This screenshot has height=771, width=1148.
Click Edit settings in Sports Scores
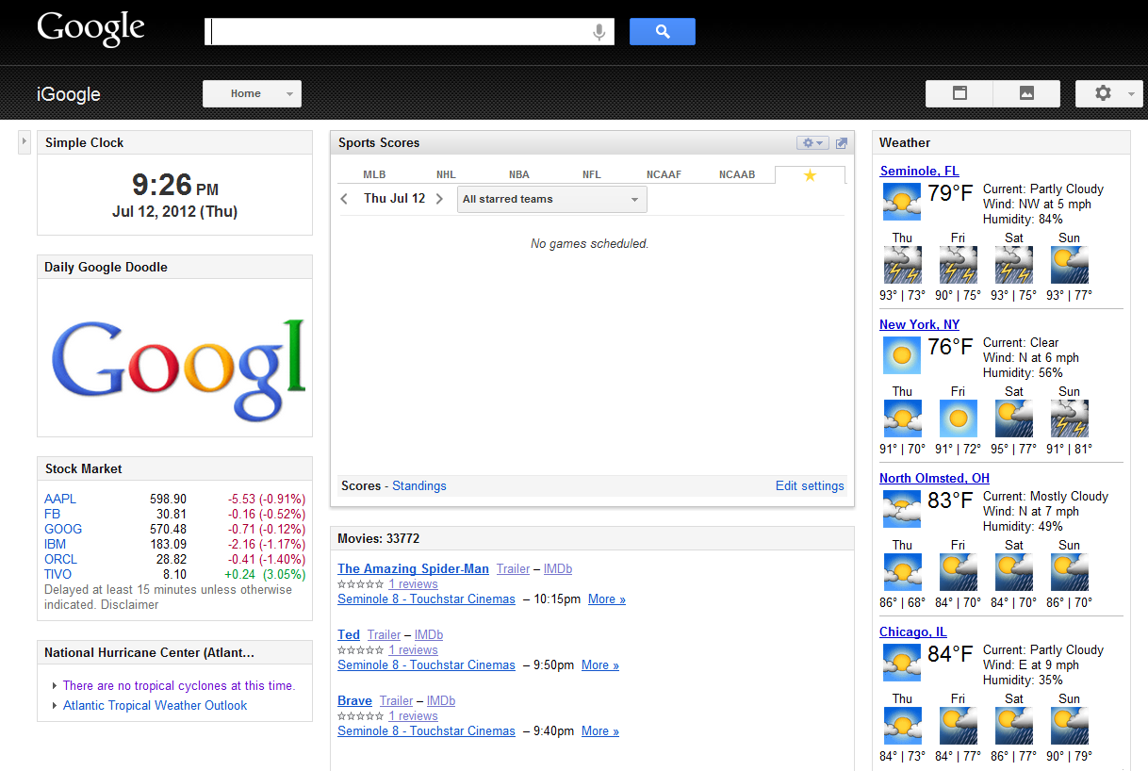click(x=810, y=486)
